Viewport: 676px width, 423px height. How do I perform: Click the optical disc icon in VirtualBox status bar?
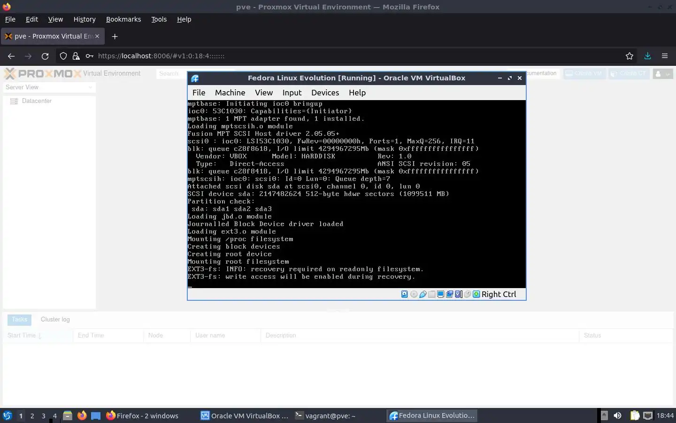(414, 294)
